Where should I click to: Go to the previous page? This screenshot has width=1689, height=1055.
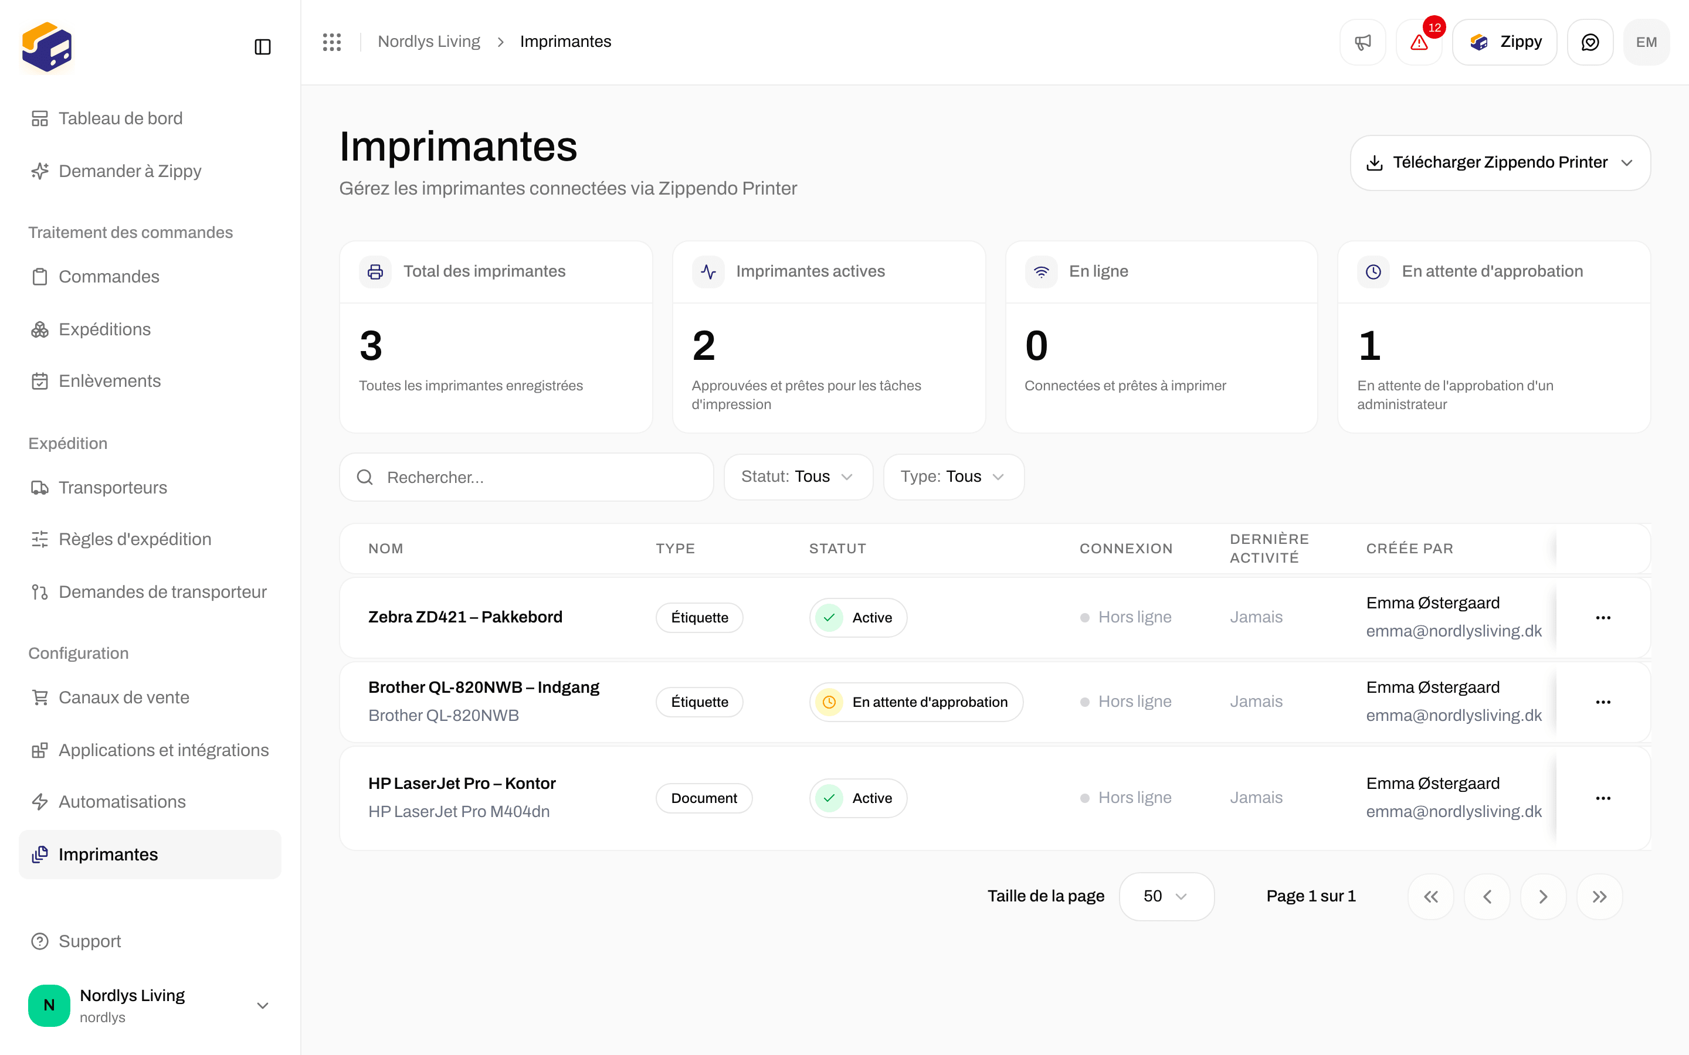pyautogui.click(x=1487, y=897)
